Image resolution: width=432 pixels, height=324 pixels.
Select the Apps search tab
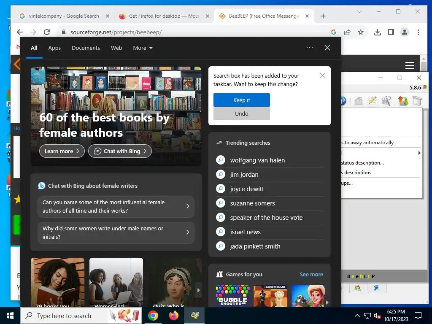(x=54, y=48)
